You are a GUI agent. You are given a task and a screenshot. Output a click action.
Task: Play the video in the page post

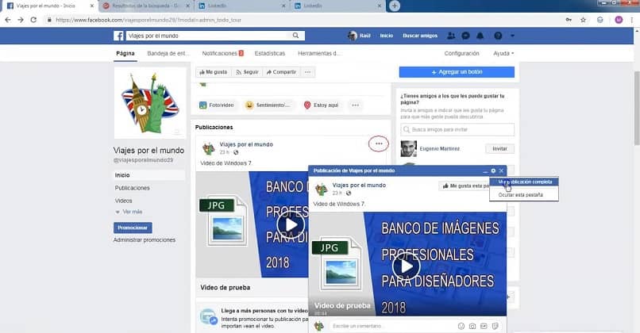(x=291, y=224)
